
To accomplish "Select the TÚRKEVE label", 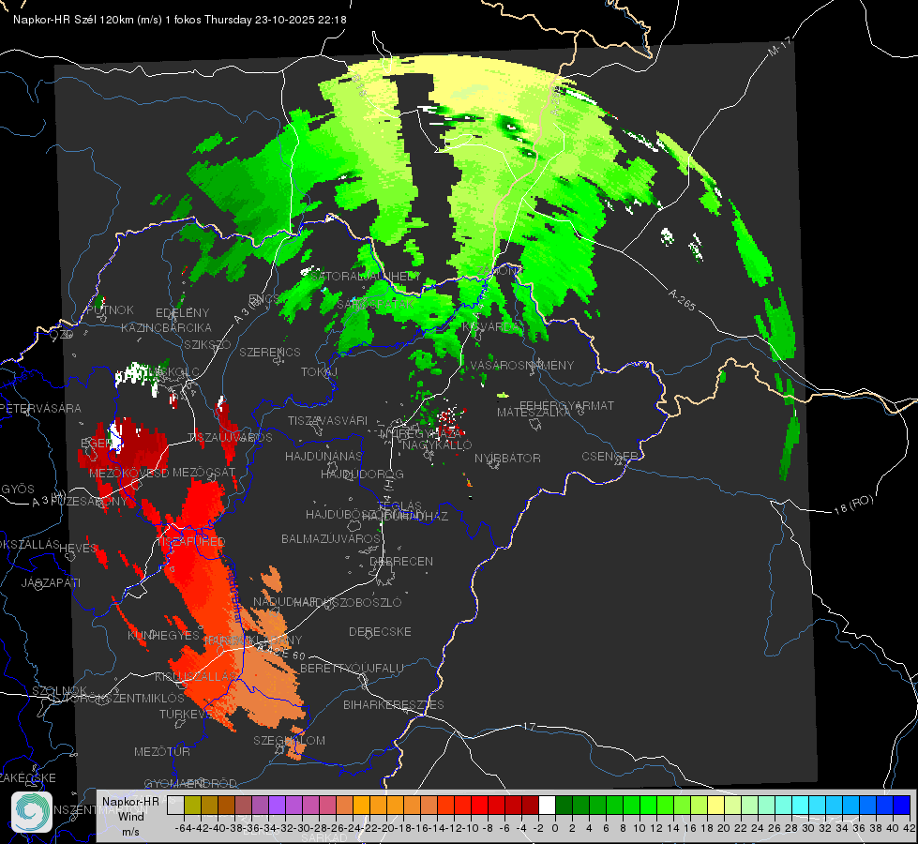I will (186, 714).
